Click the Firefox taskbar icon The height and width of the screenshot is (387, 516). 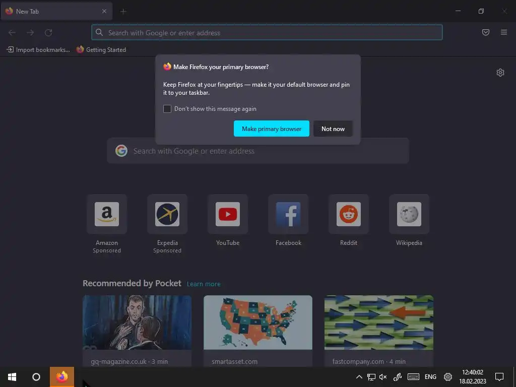tap(62, 377)
